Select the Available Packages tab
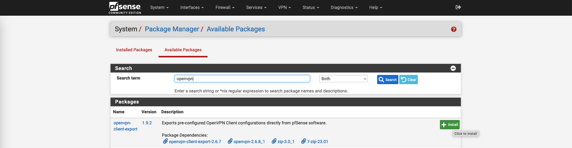Image resolution: width=572 pixels, height=148 pixels. point(183,50)
